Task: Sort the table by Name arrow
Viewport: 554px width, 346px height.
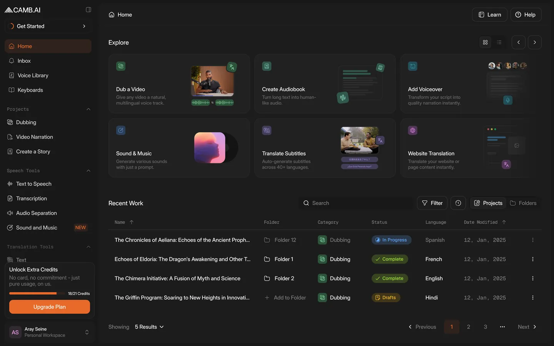Action: [x=132, y=222]
